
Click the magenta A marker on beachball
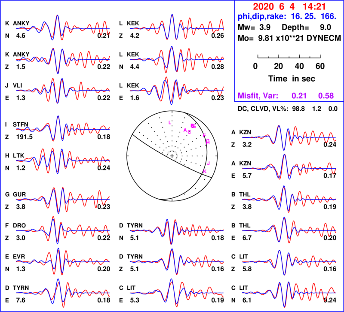(x=185, y=130)
